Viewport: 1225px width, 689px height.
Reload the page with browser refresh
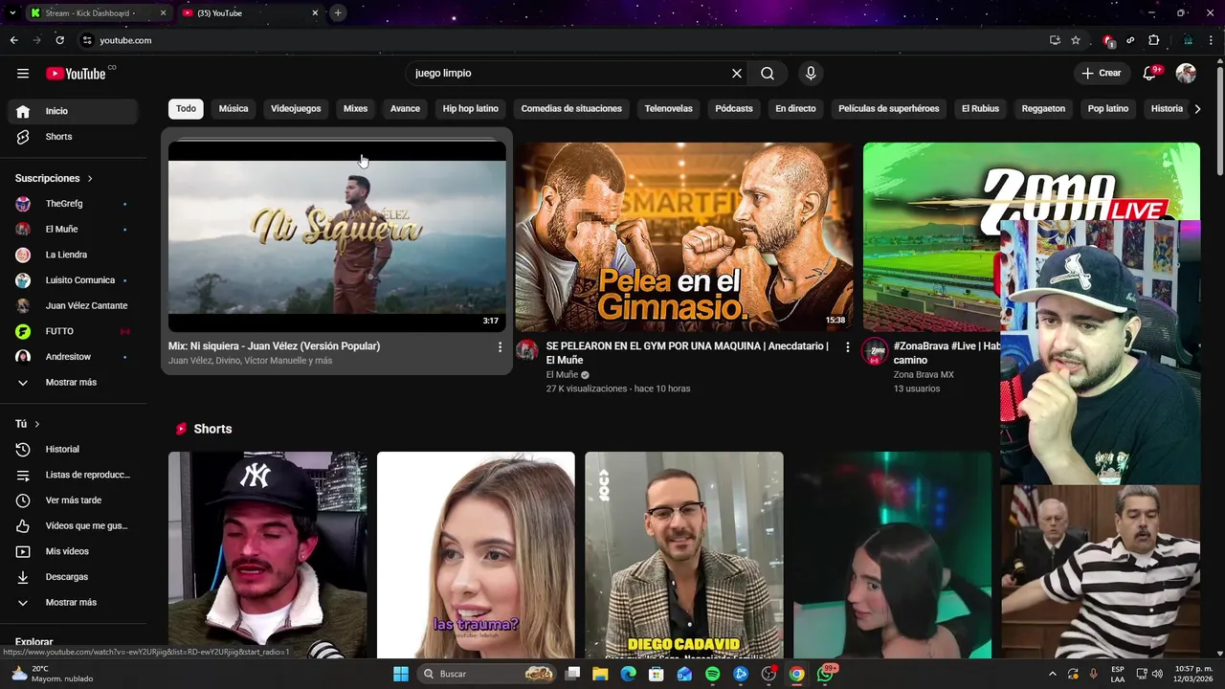[59, 40]
